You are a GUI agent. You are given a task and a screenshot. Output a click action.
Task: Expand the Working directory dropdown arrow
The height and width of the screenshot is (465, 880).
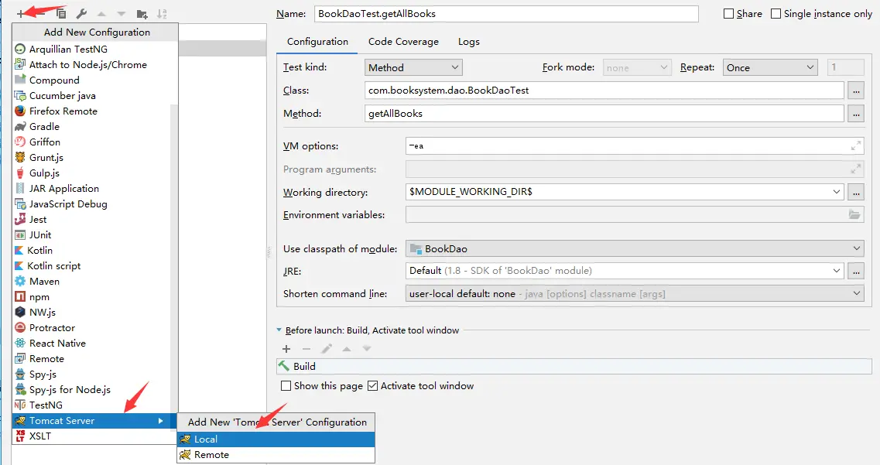tap(836, 192)
